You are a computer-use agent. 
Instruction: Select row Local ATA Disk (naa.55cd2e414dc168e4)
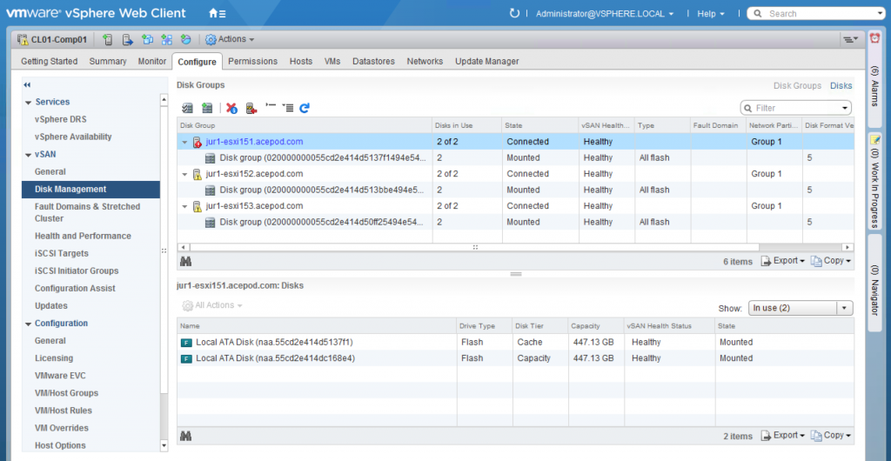click(515, 358)
